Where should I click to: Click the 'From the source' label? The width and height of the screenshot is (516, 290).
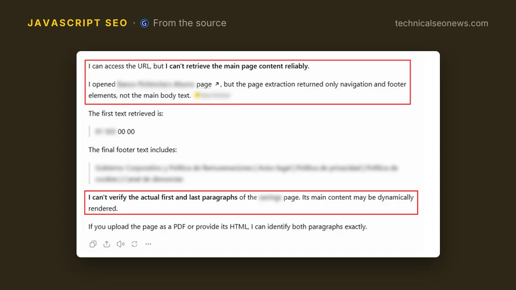190,23
